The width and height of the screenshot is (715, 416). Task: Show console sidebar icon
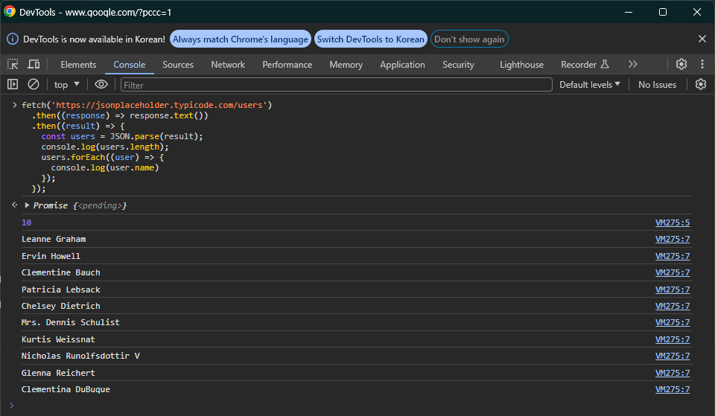[13, 84]
